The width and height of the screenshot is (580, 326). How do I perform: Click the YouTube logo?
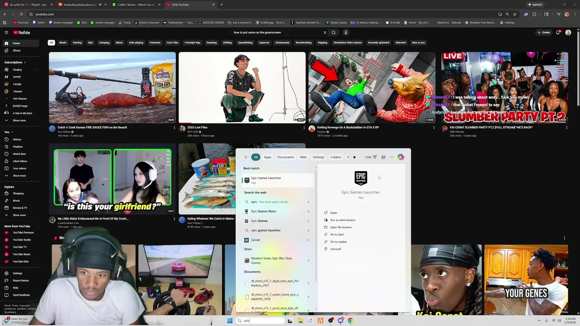tap(21, 33)
